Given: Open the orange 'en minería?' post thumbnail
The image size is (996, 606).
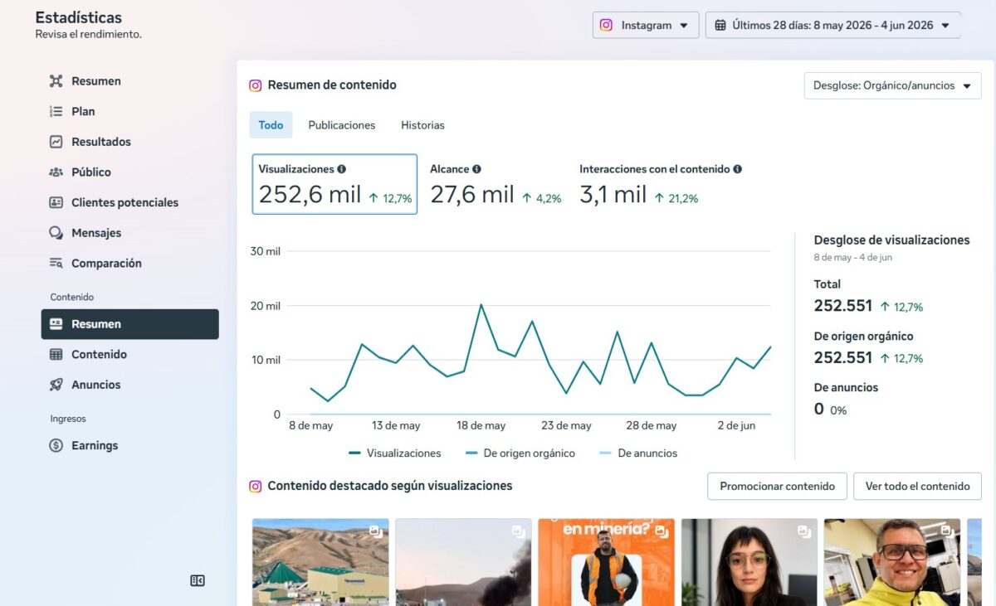Looking at the screenshot, I should [x=606, y=562].
